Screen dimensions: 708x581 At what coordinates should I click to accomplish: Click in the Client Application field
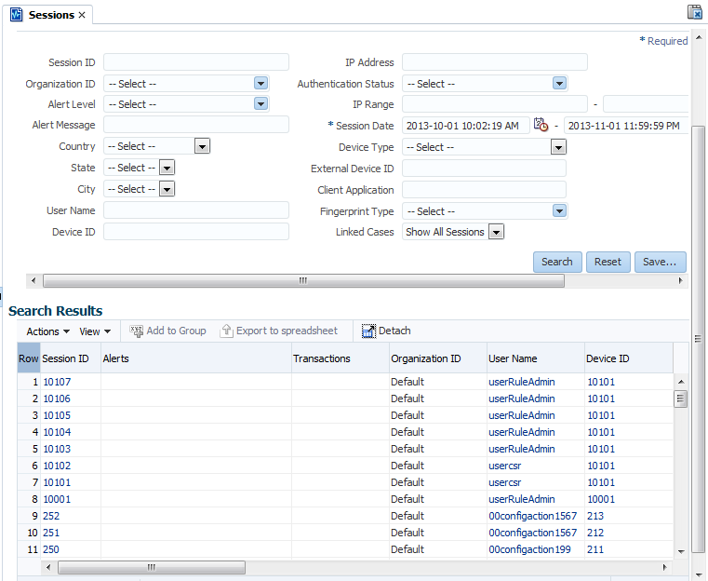tap(484, 190)
